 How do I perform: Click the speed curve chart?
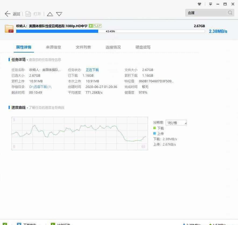click(80, 133)
